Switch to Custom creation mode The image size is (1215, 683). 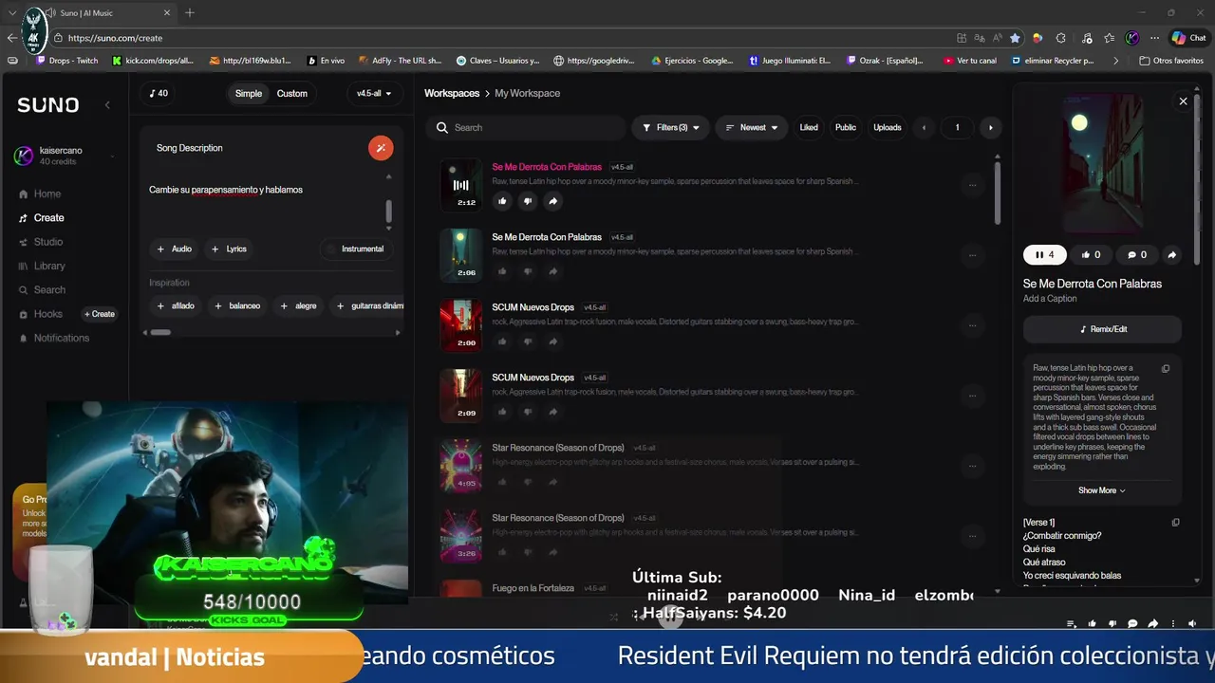coord(291,93)
